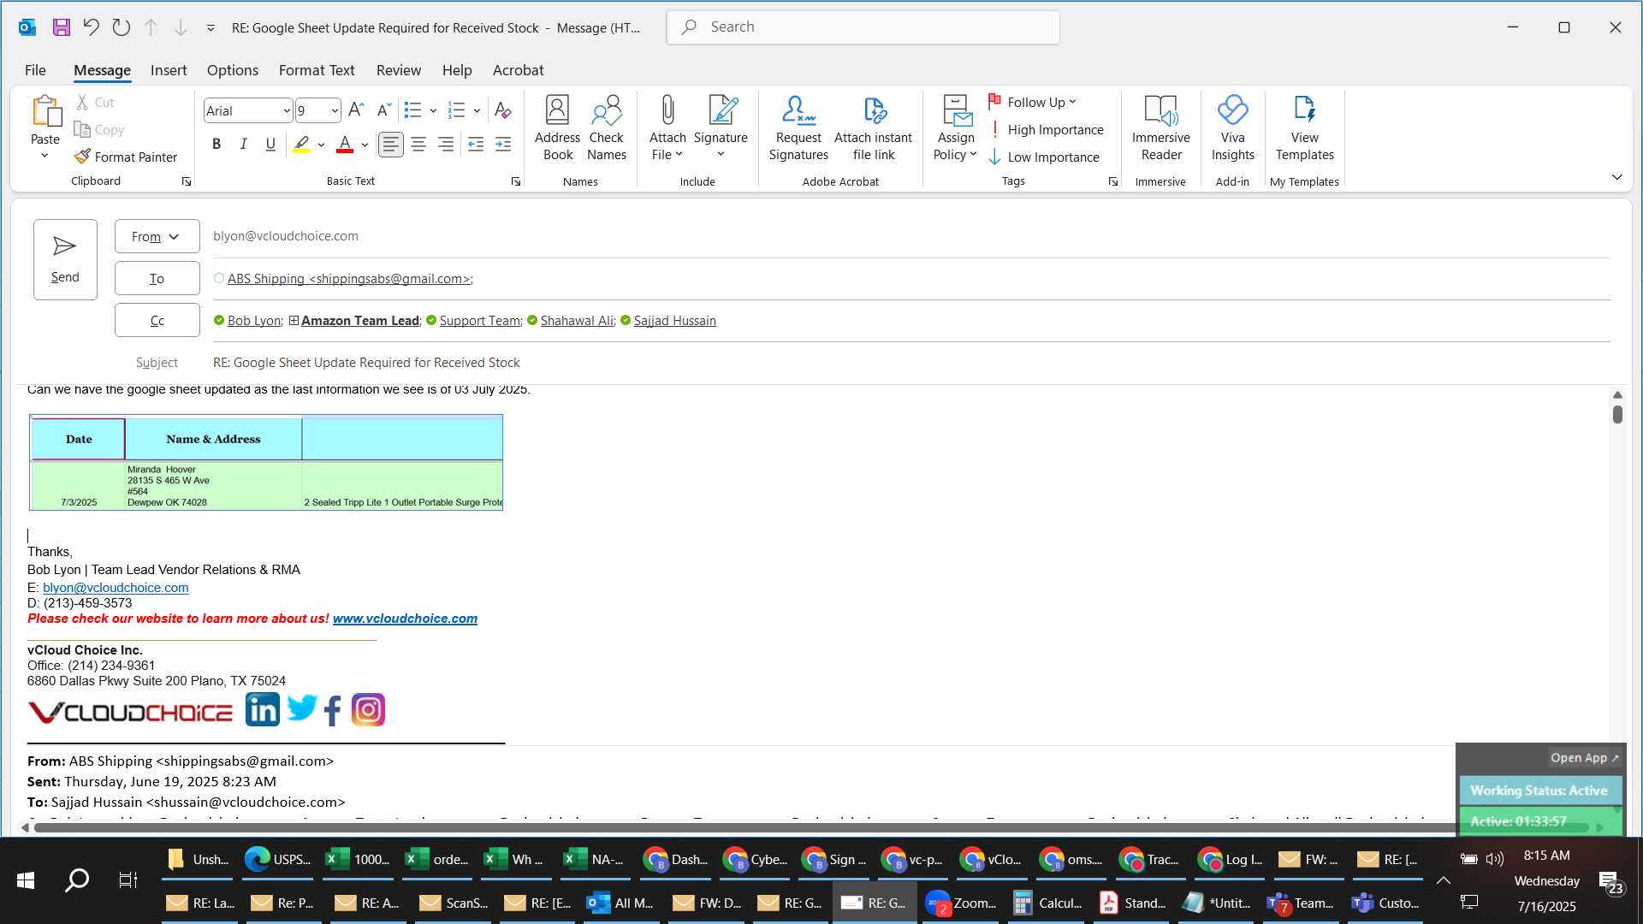Open the Address Book

pyautogui.click(x=557, y=127)
